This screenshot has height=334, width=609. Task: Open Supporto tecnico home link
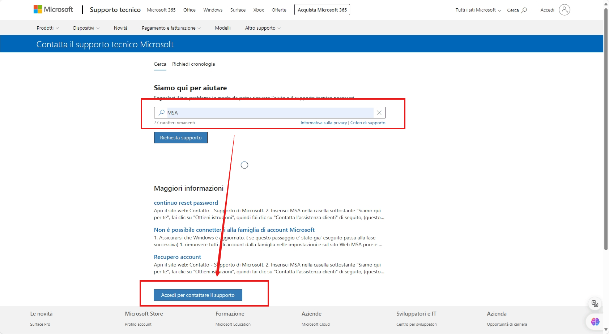coord(115,10)
